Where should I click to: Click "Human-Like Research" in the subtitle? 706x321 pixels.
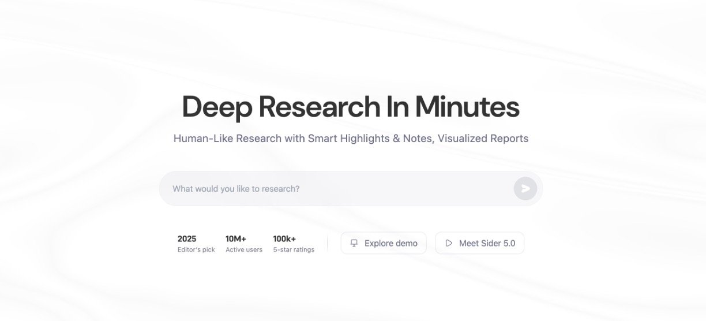[227, 139]
